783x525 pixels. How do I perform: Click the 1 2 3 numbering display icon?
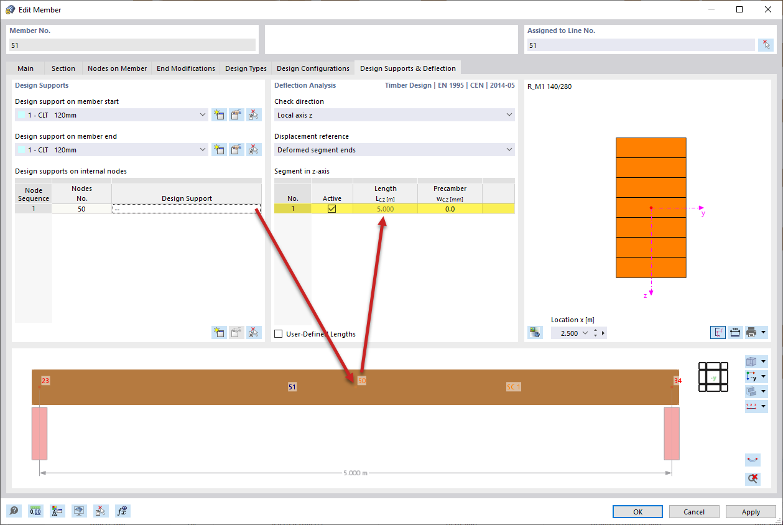click(752, 406)
